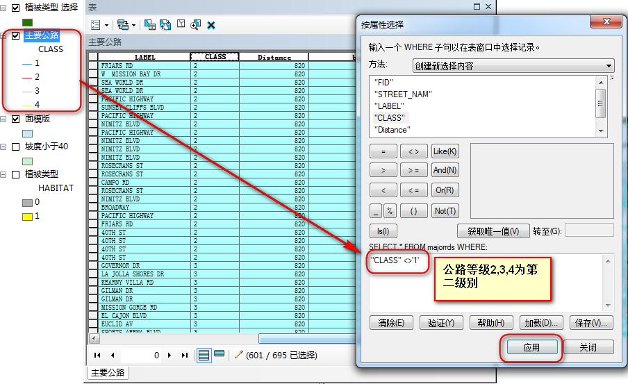Image resolution: width=628 pixels, height=384 pixels.
Task: Click the 应用 button
Action: [532, 347]
